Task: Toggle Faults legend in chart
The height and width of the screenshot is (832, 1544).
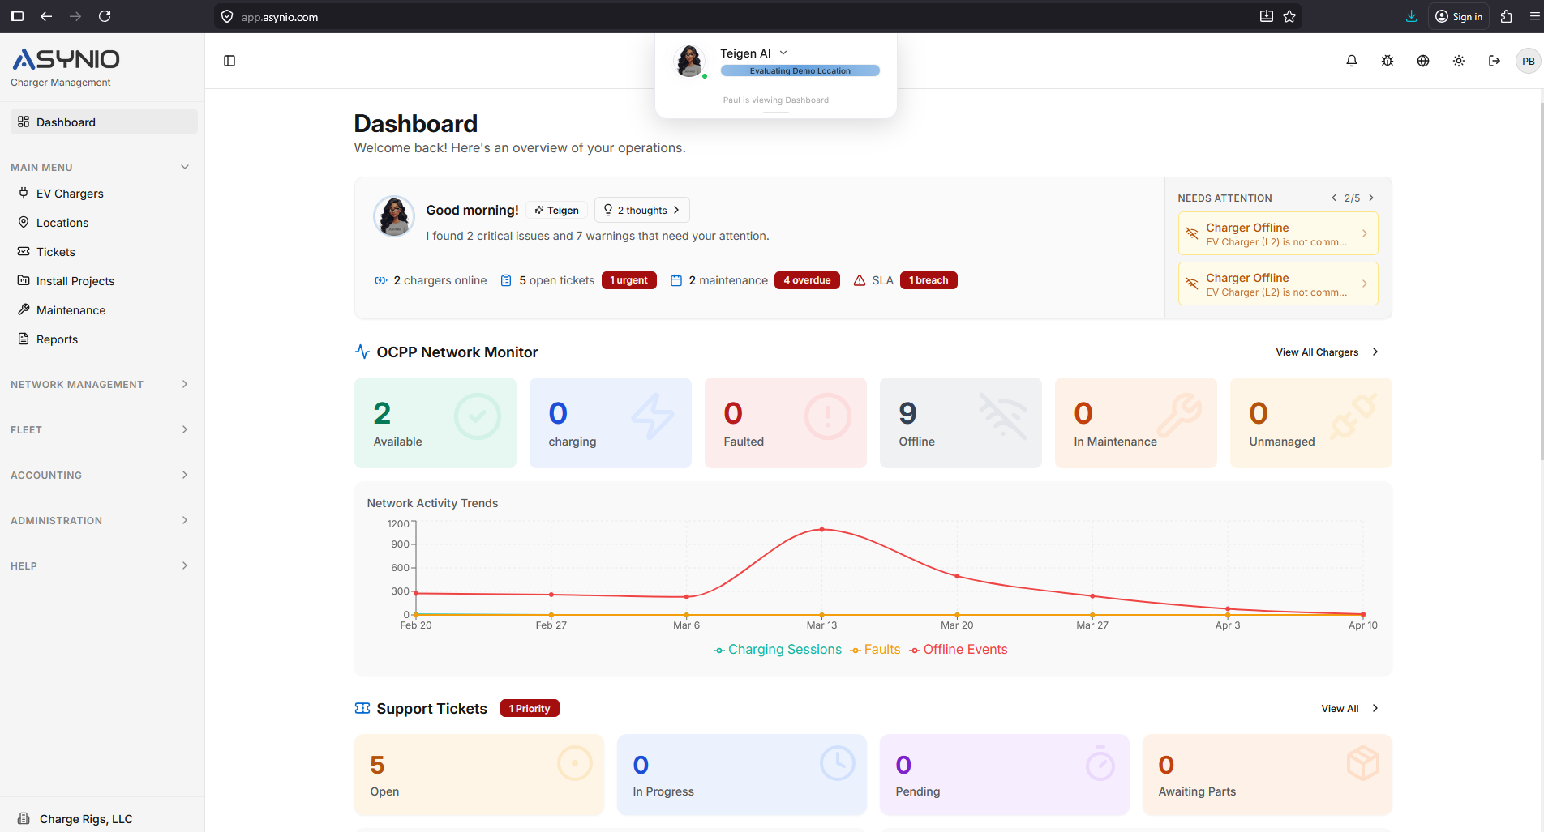Action: click(875, 650)
